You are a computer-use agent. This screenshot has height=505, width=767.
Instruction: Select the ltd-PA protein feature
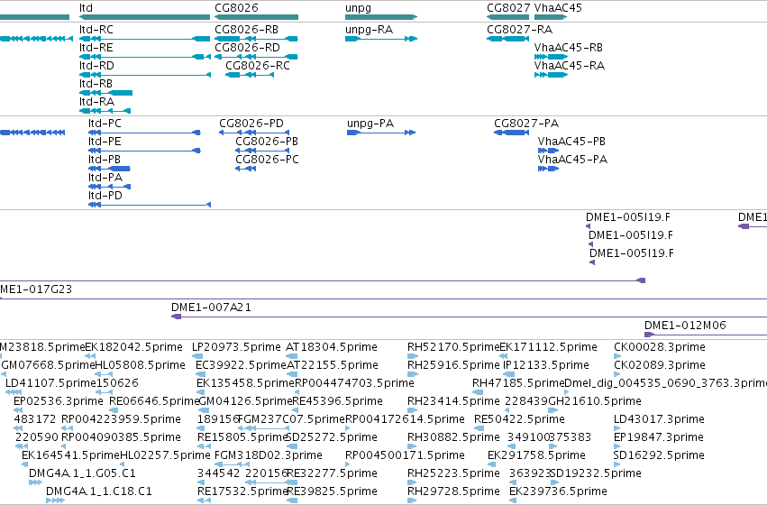pyautogui.click(x=109, y=187)
